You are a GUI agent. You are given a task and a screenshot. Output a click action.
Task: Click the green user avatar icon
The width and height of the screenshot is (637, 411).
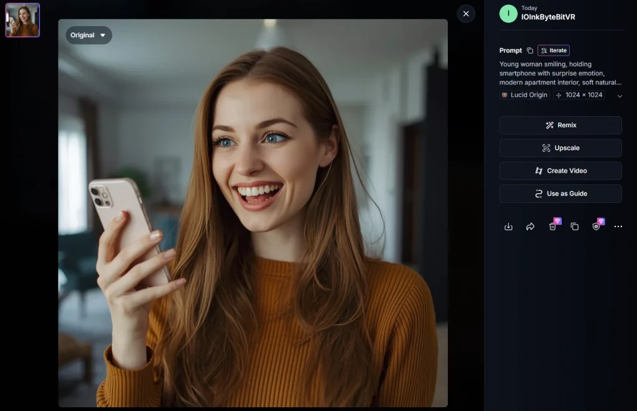(x=508, y=14)
